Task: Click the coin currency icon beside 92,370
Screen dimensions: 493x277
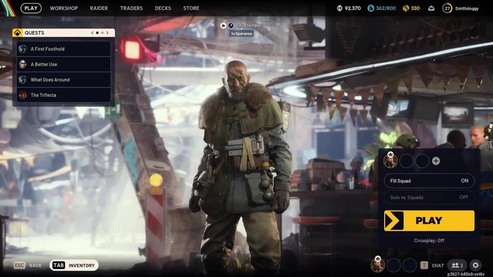Action: [339, 8]
